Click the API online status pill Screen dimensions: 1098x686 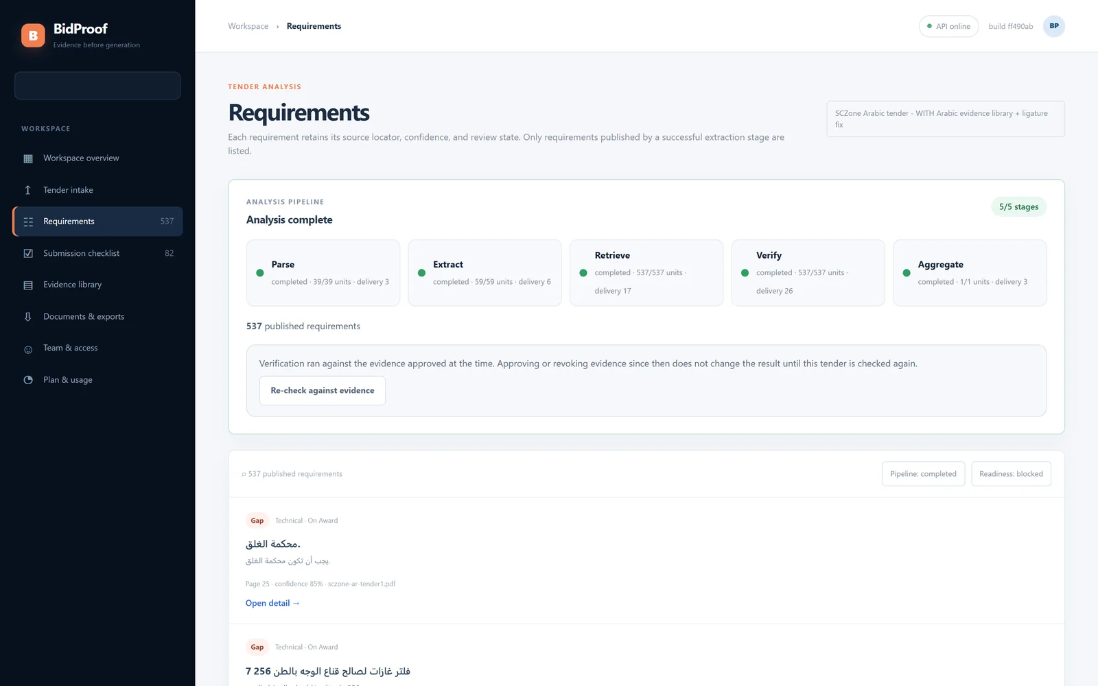click(x=948, y=26)
